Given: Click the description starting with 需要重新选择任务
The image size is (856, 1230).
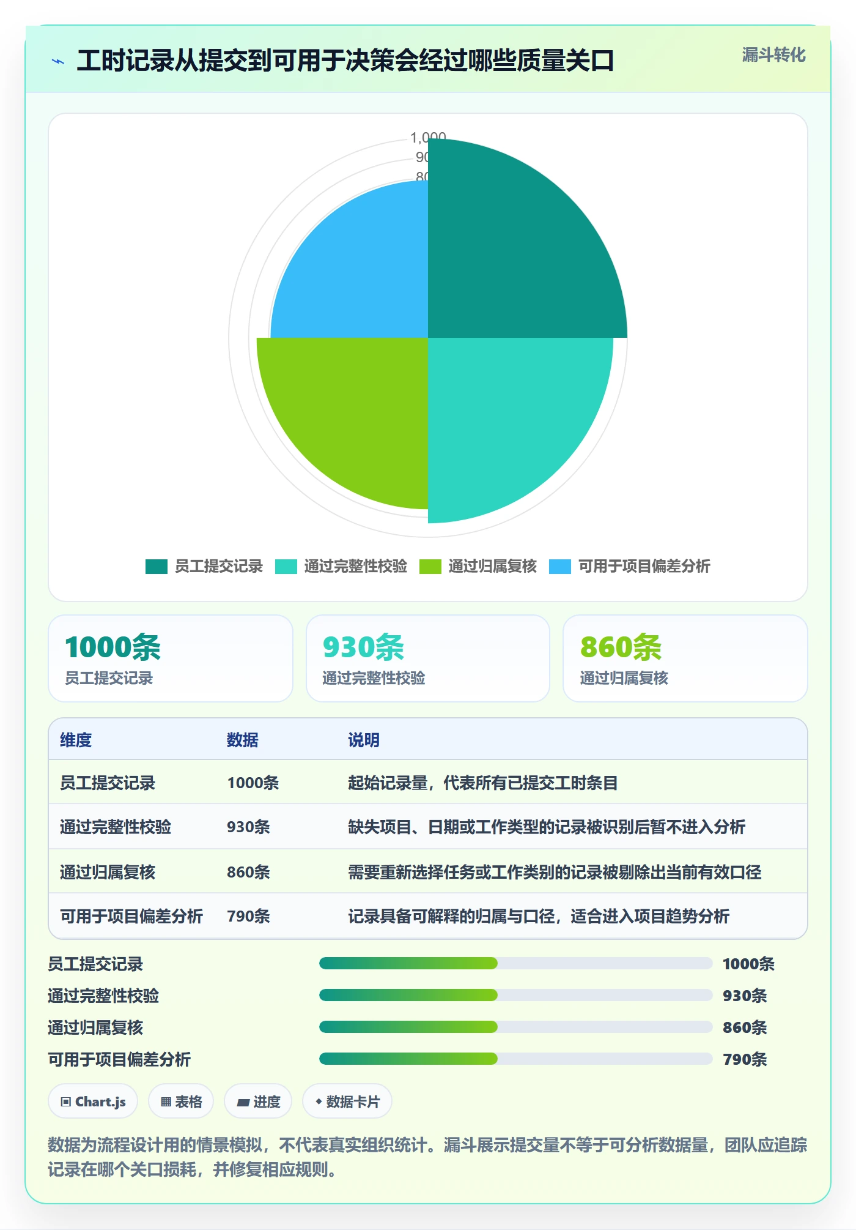Looking at the screenshot, I should coord(555,872).
